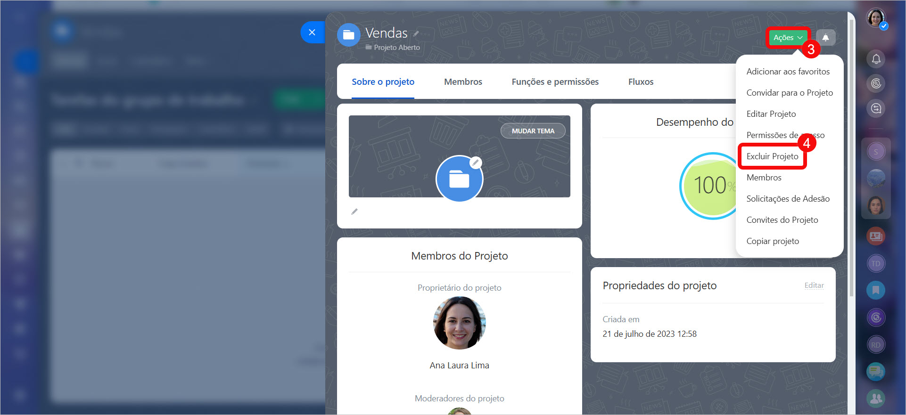The height and width of the screenshot is (415, 906).
Task: Open user profile avatar at top right
Action: click(x=876, y=18)
